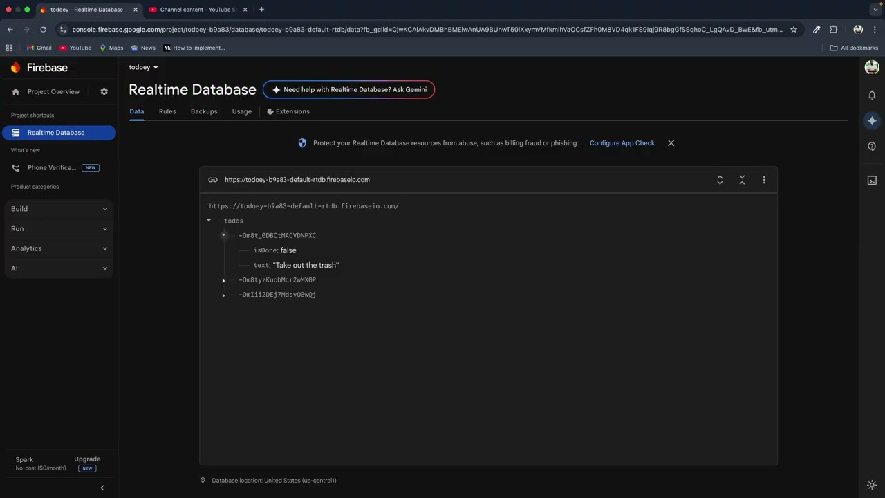Open Chrome menu three dots

pos(875,30)
